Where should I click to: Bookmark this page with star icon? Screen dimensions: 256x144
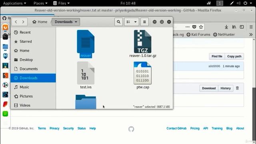pos(201,27)
